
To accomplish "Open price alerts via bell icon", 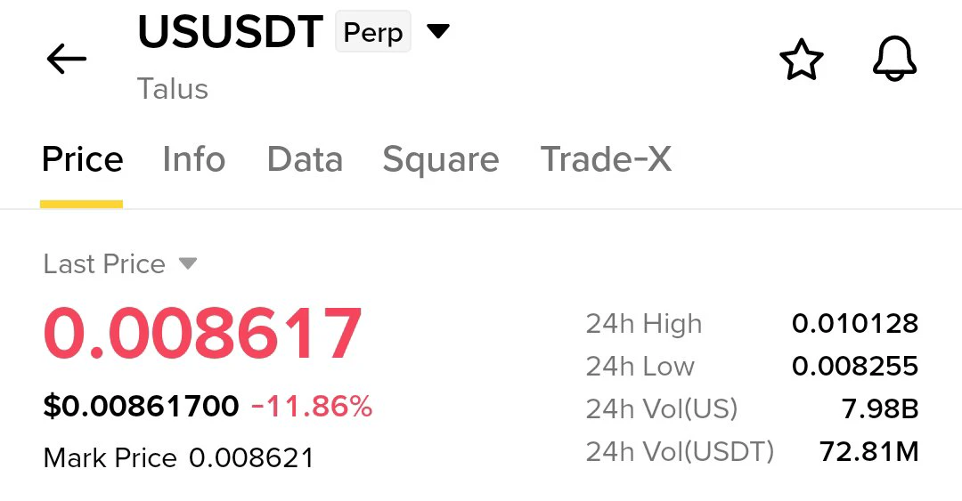I will click(x=894, y=58).
